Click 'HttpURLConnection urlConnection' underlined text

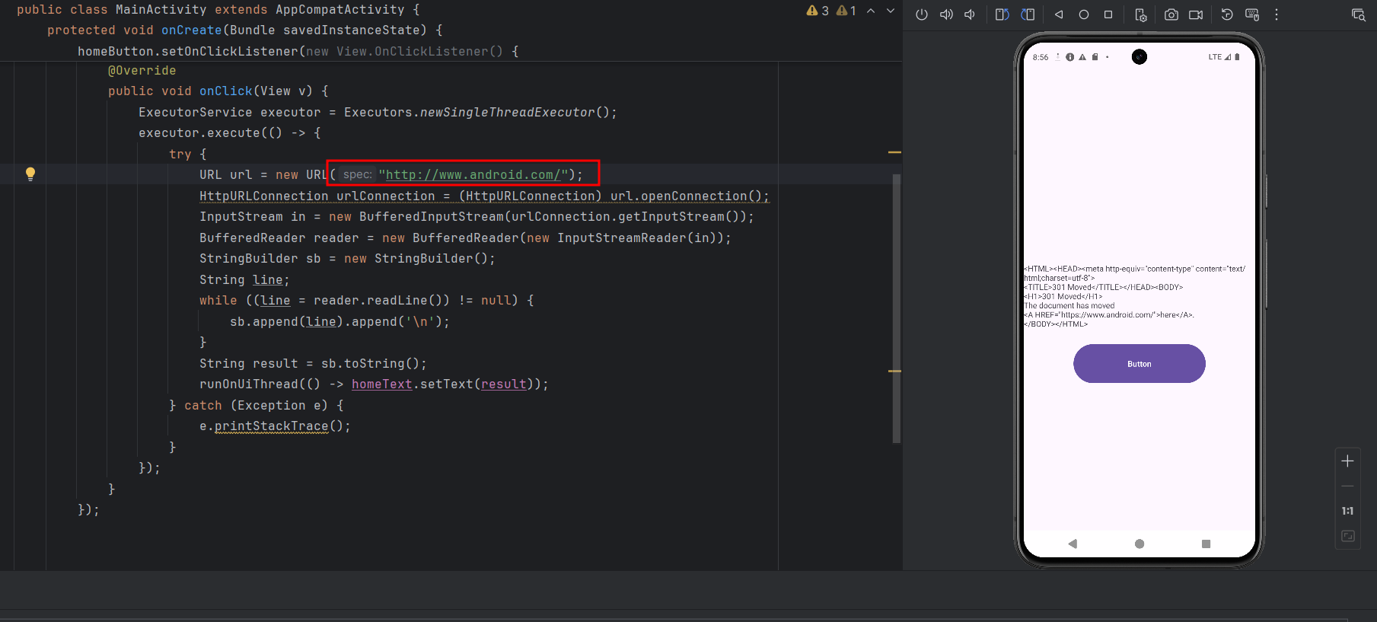(317, 196)
